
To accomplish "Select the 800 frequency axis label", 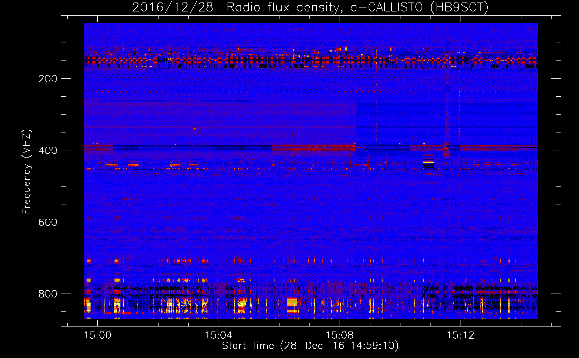I will coord(48,294).
